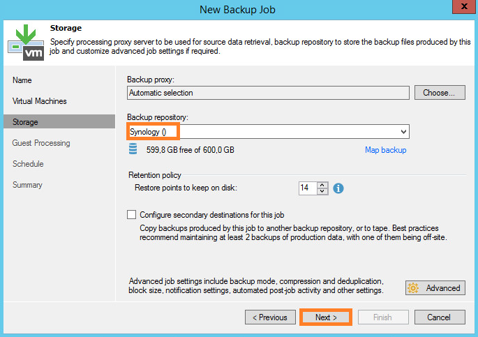Open the Backup repository dropdown arrow
This screenshot has width=478, height=337.
tap(403, 132)
